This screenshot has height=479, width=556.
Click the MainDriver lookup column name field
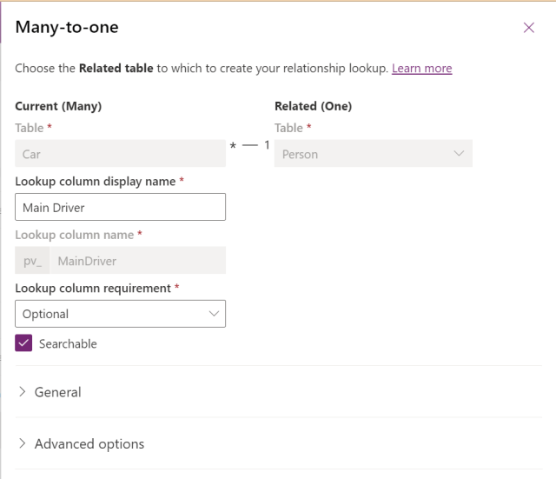(x=138, y=261)
